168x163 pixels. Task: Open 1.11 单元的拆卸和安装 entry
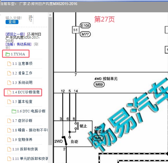pos(30,159)
